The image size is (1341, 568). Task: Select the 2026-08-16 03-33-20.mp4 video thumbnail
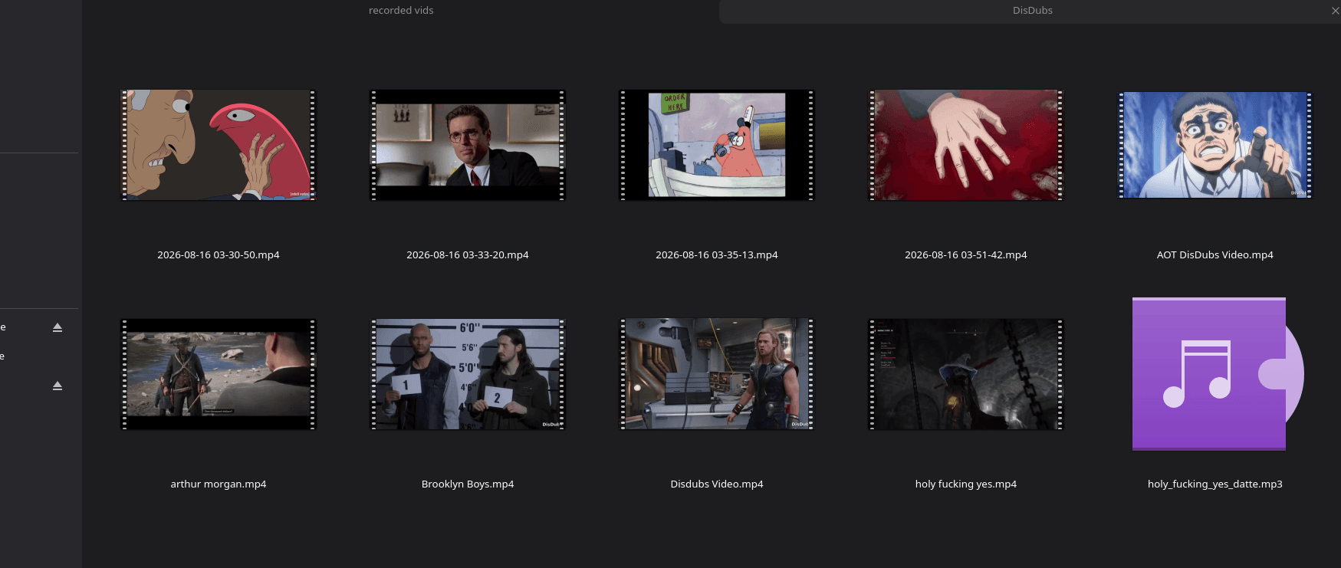click(468, 145)
